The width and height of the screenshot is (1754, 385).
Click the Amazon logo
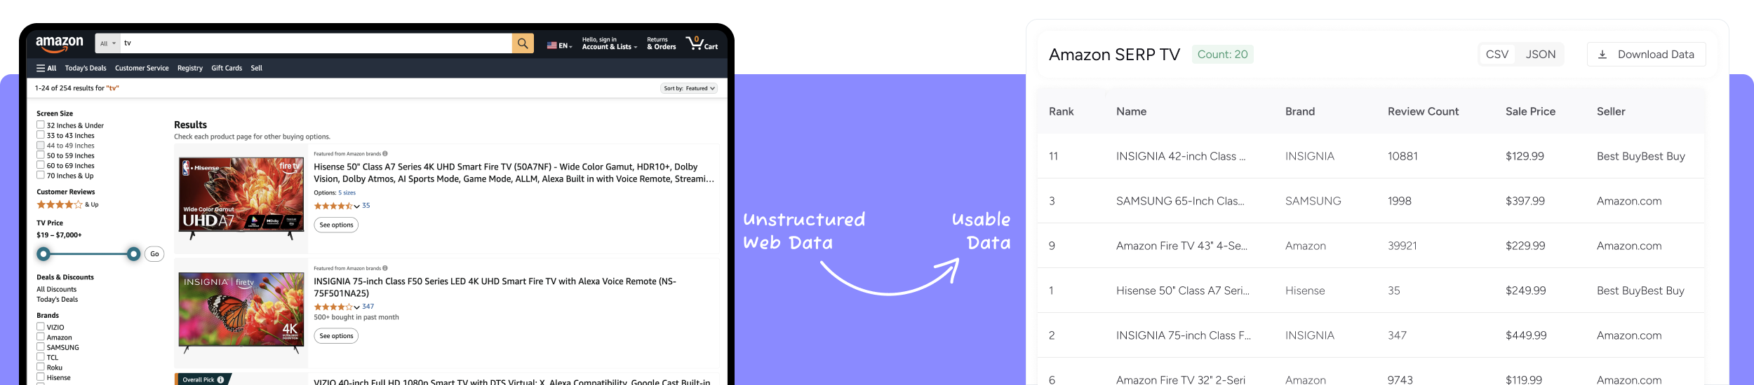point(60,44)
